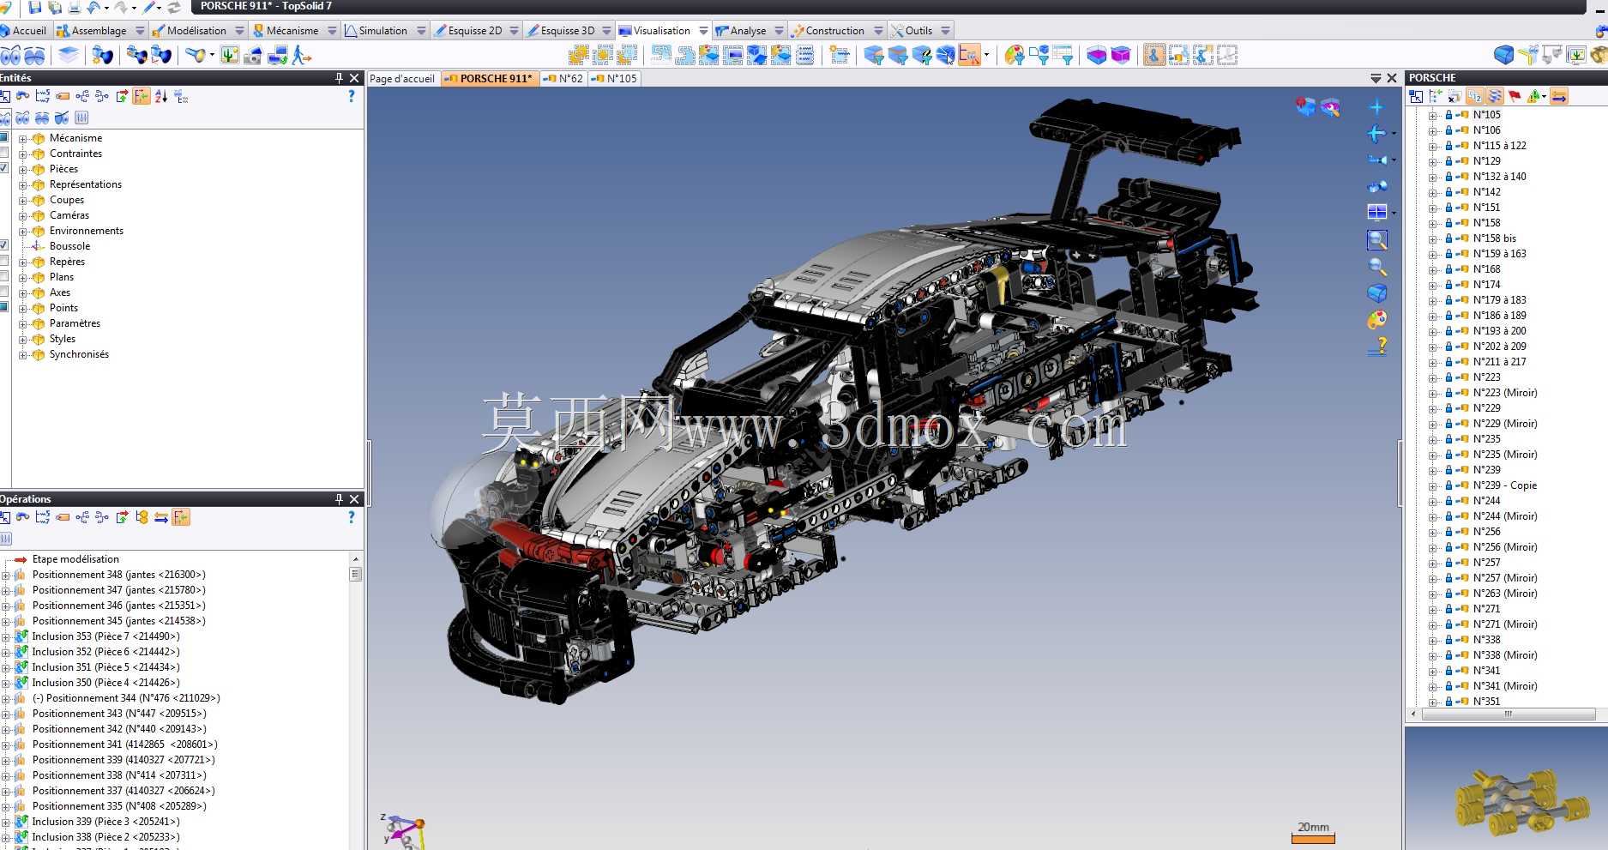Image resolution: width=1608 pixels, height=850 pixels.
Task: Select the Synchronisés entity row
Action: 79,354
